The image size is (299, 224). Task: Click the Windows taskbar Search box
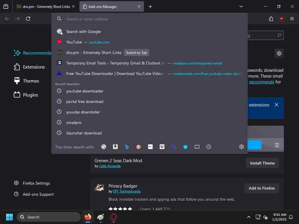coord(49,217)
